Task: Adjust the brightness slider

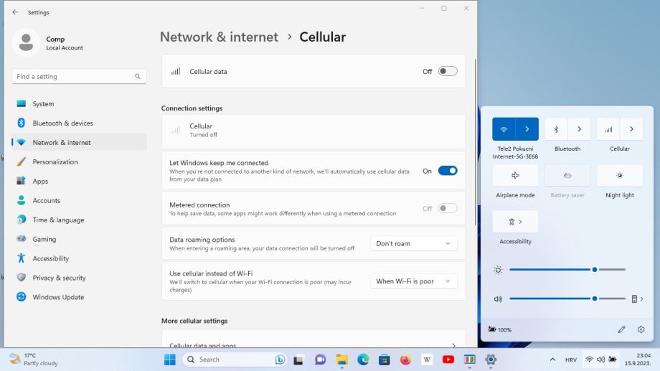Action: point(567,270)
